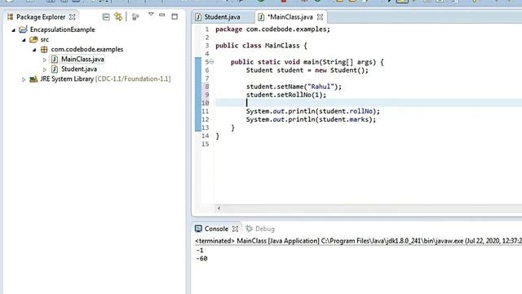Expand the JRE System Library node
The image size is (522, 294).
24,79
